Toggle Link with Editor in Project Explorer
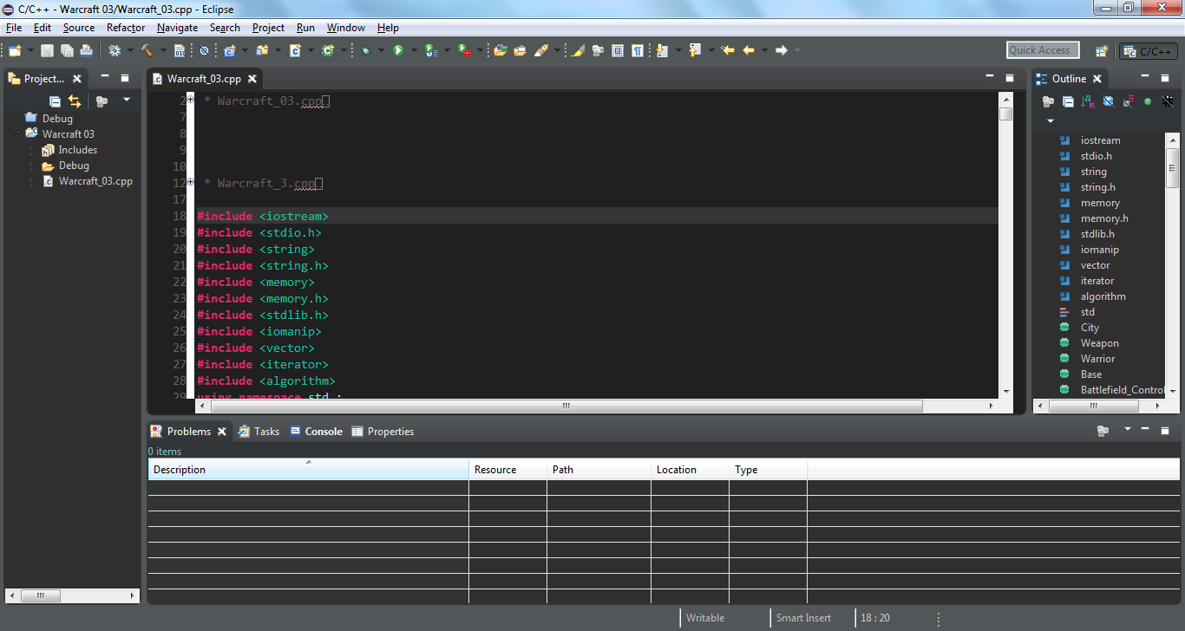This screenshot has height=631, width=1185. pyautogui.click(x=75, y=101)
